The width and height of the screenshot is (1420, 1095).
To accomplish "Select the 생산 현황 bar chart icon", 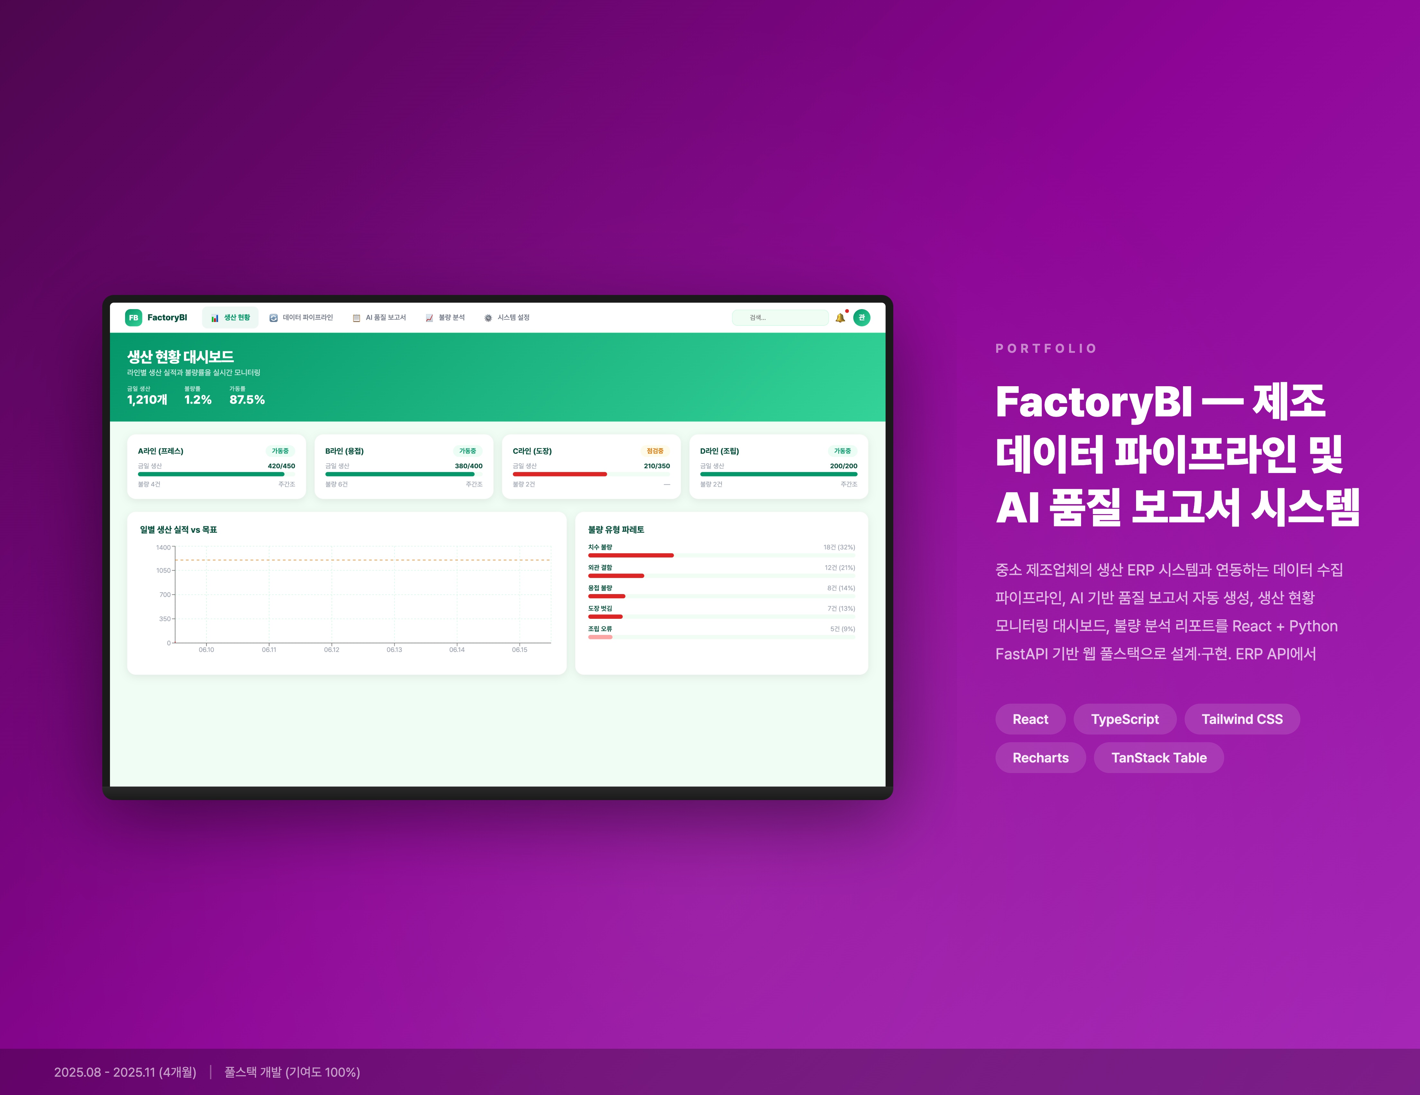I will pos(215,318).
